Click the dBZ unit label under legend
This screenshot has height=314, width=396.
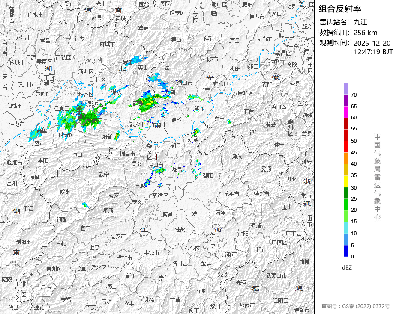click(x=347, y=268)
